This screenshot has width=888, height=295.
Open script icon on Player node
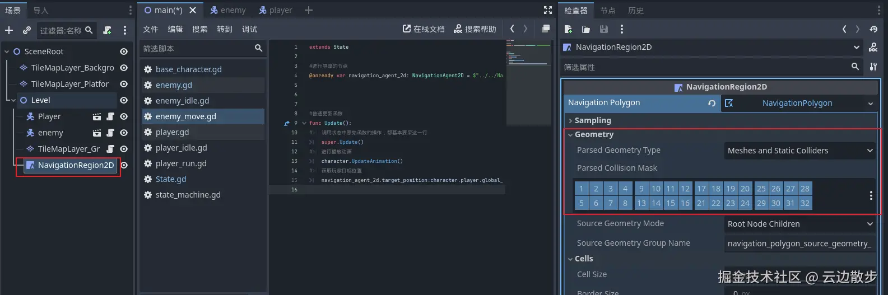coord(110,116)
